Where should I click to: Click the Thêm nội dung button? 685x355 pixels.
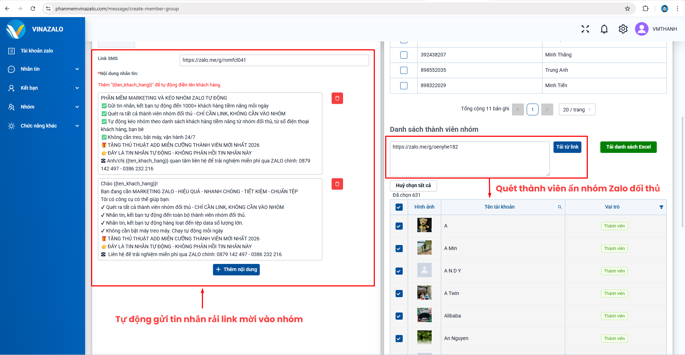pos(236,269)
